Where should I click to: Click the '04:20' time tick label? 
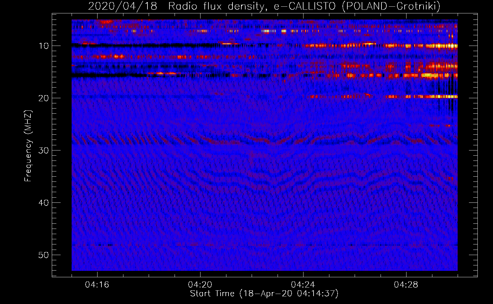(200, 285)
